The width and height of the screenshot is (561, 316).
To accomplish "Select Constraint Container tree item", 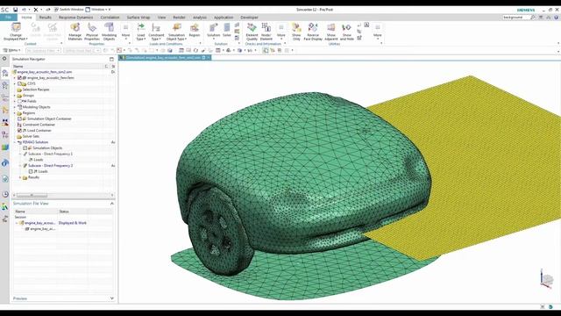I will coord(39,125).
